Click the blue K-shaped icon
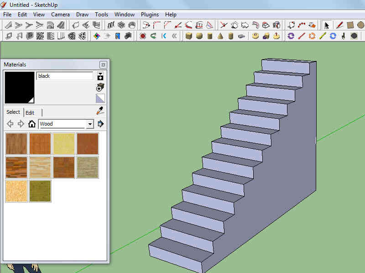 click(164, 36)
